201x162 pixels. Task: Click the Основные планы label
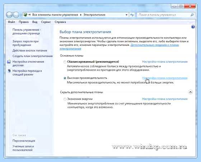click(72, 56)
